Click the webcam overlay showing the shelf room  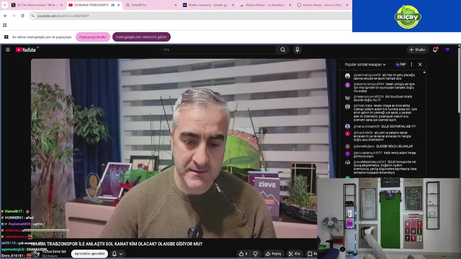[389, 218]
